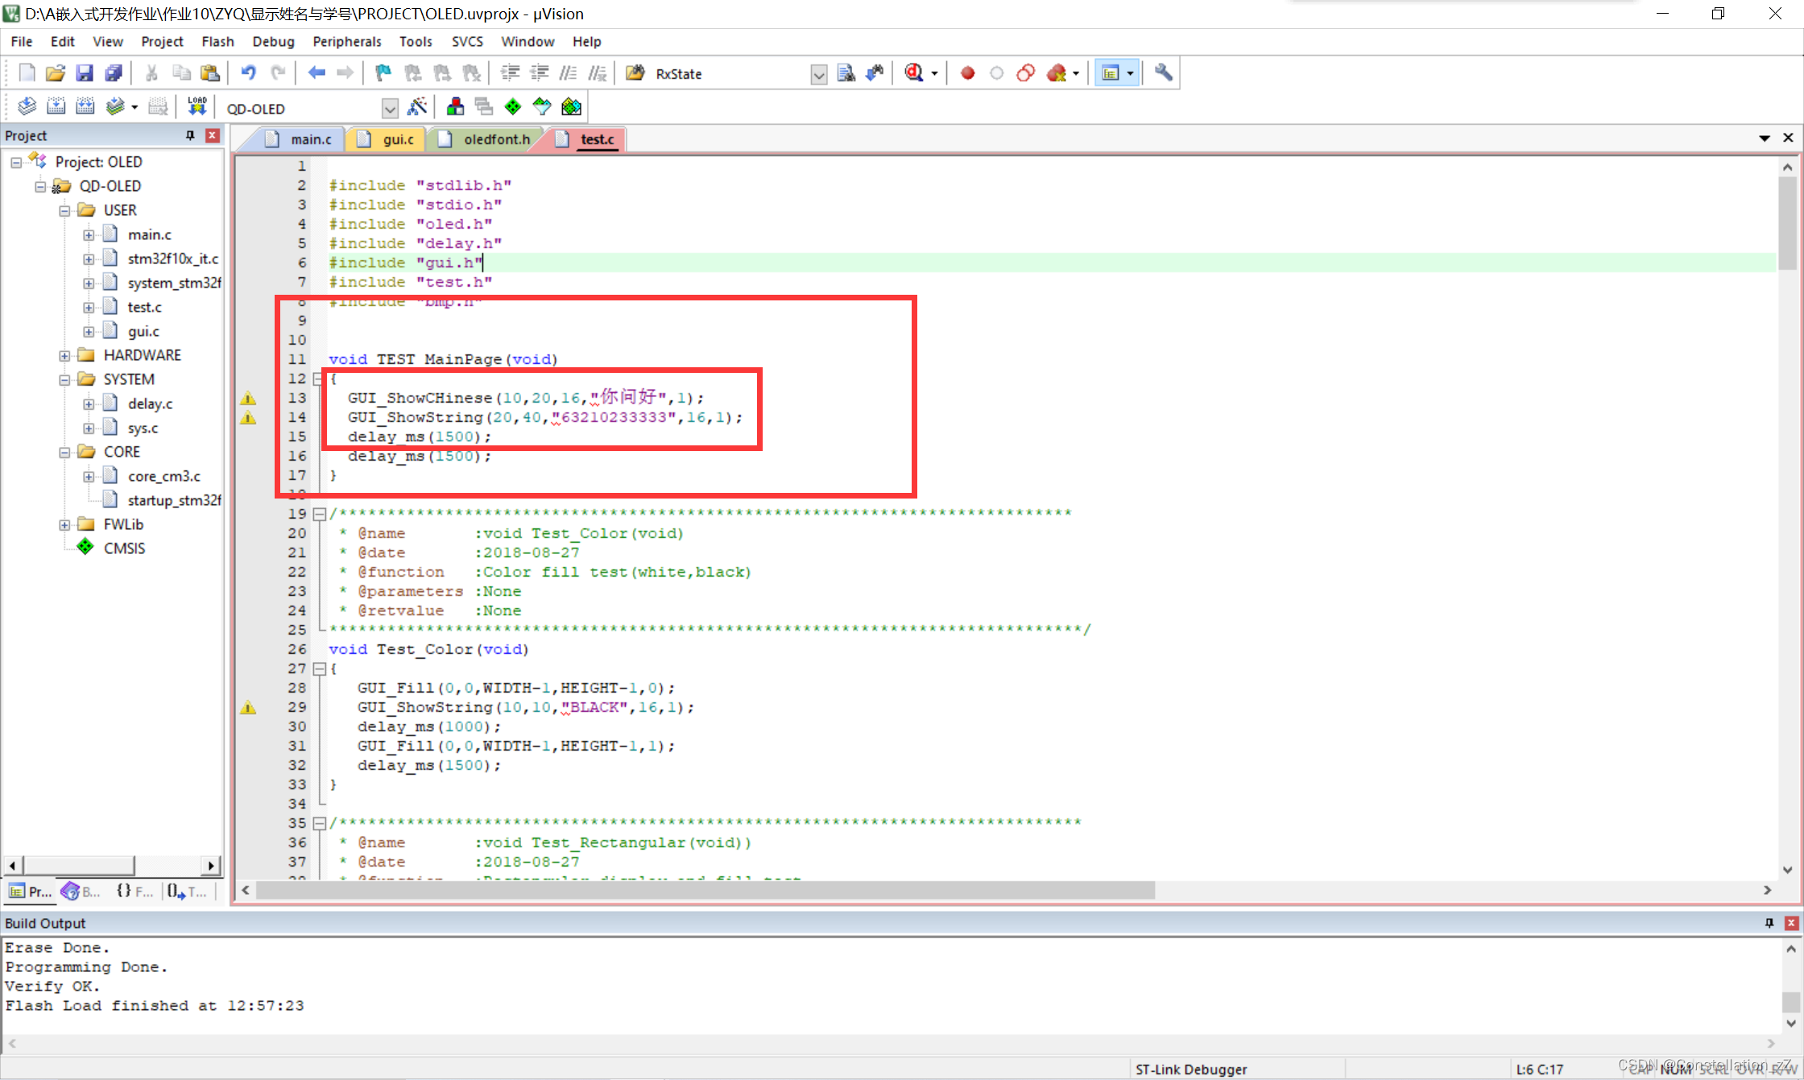Start debug session magnifier icon
Image resolution: width=1804 pixels, height=1080 pixels.
tap(913, 73)
